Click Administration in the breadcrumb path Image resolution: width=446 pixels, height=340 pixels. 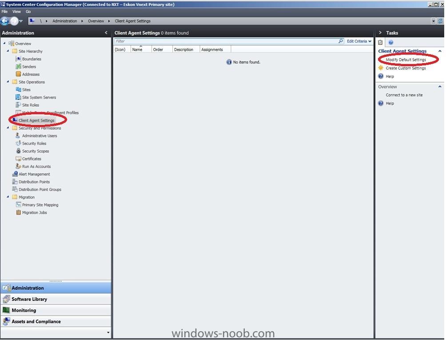pyautogui.click(x=64, y=21)
